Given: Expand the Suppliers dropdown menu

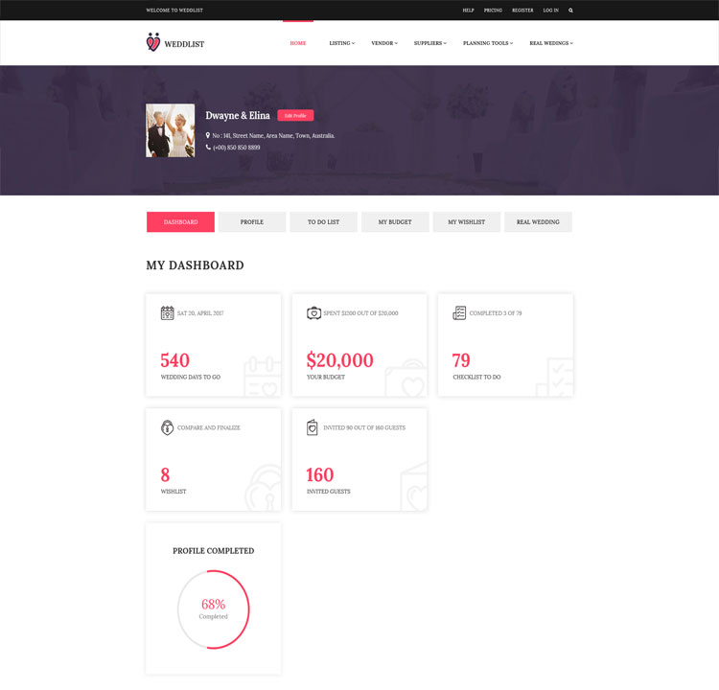Looking at the screenshot, I should click(x=429, y=43).
